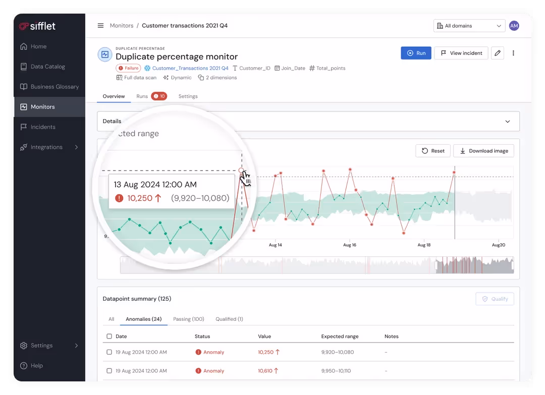Open the All domains dropdown
Image resolution: width=545 pixels, height=395 pixels.
(469, 26)
